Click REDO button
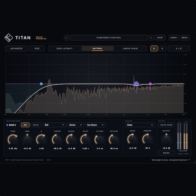The image size is (196, 196). pos(185,38)
